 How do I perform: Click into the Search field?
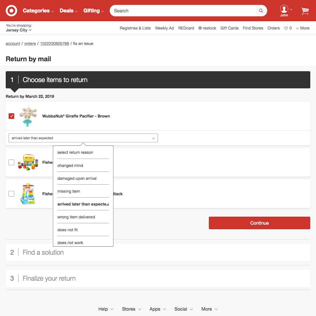point(183,11)
